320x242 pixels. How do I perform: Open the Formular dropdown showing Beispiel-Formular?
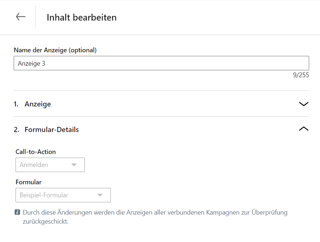point(63,195)
